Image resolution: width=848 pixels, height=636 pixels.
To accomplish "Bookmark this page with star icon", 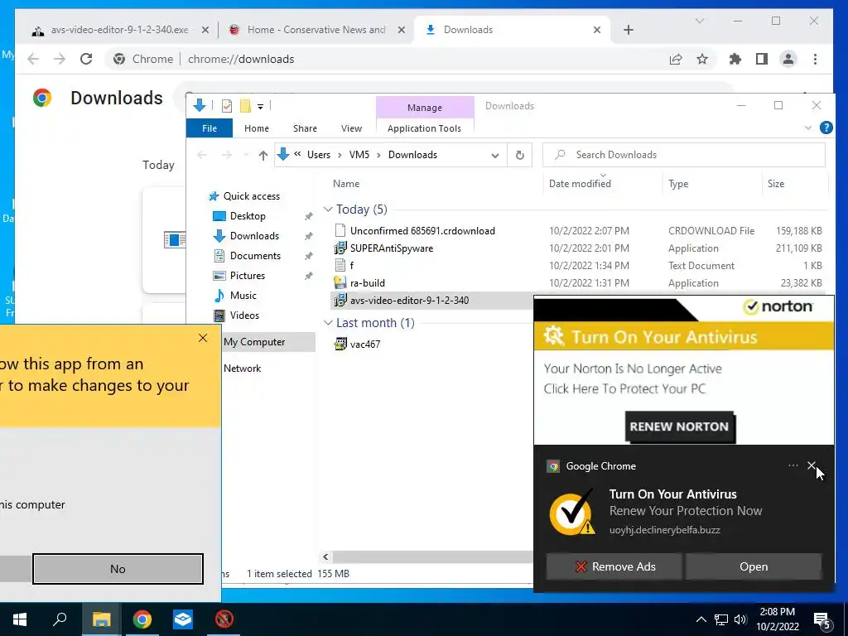I will coord(702,59).
